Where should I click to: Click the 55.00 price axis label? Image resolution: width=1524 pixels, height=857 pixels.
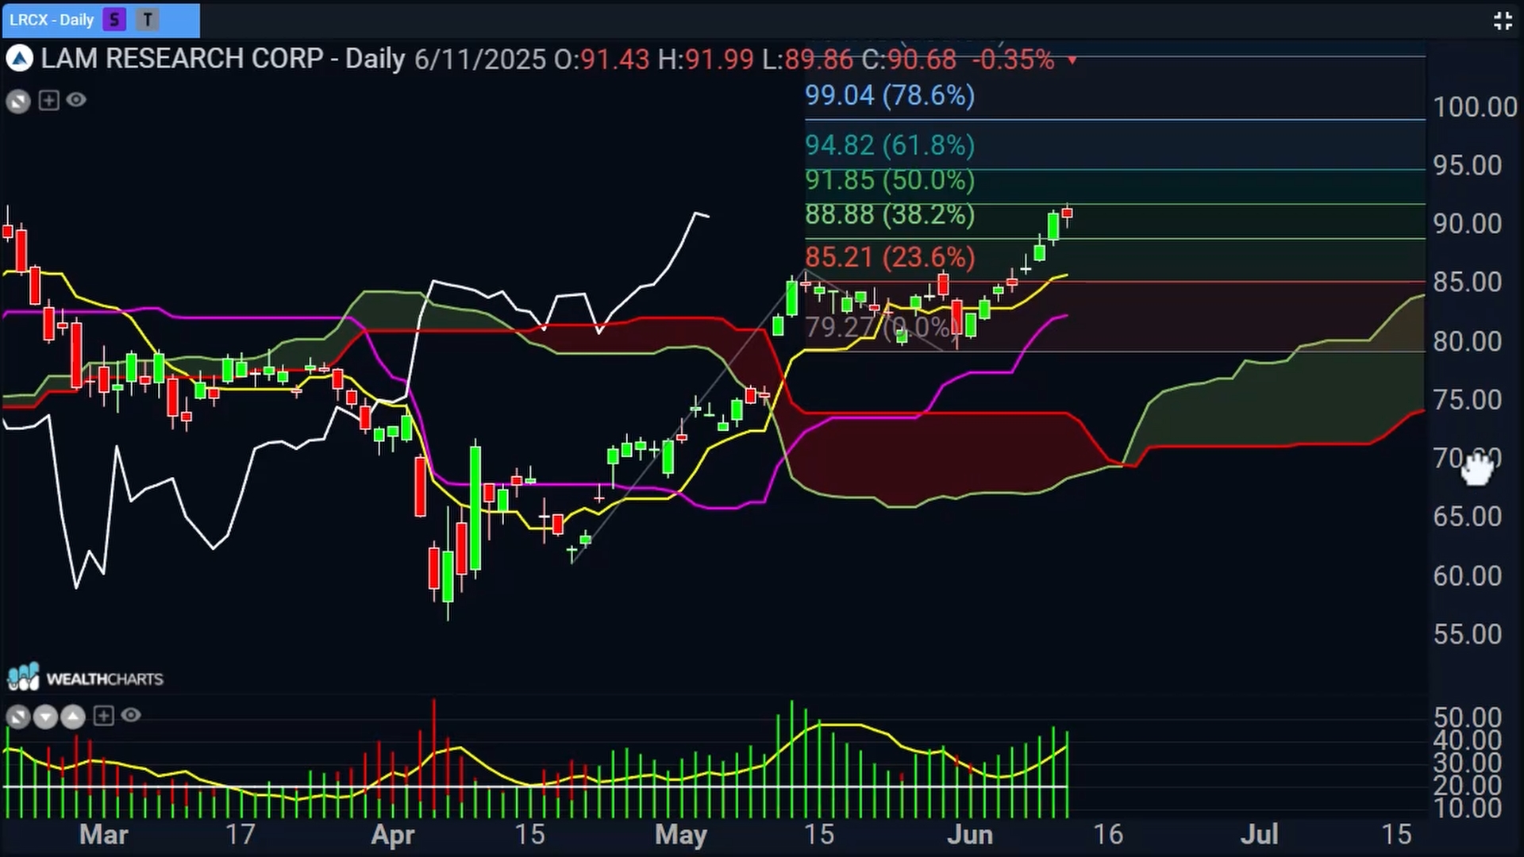1468,635
